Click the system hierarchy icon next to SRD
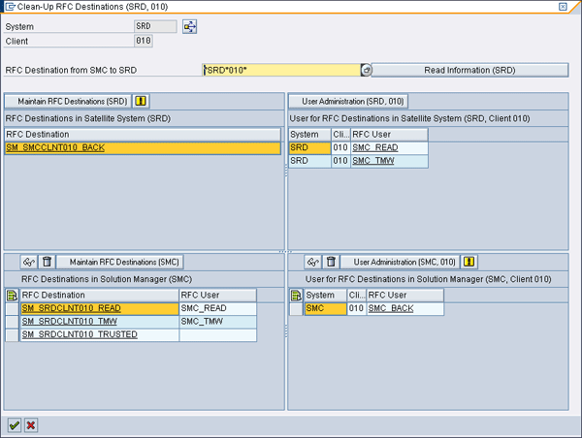This screenshot has width=582, height=438. [x=190, y=26]
